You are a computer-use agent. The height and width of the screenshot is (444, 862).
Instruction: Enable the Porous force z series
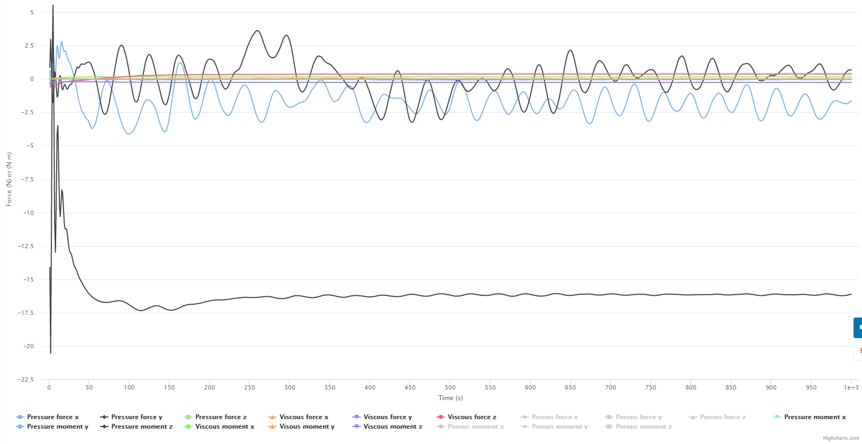pyautogui.click(x=723, y=417)
